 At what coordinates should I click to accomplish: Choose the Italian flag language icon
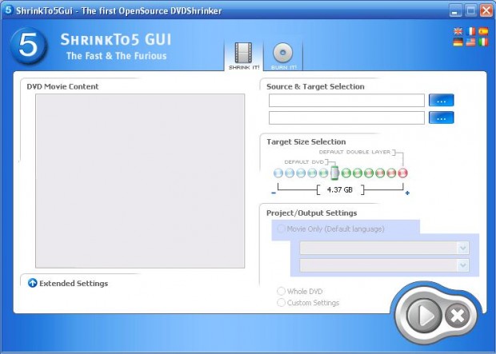(483, 42)
